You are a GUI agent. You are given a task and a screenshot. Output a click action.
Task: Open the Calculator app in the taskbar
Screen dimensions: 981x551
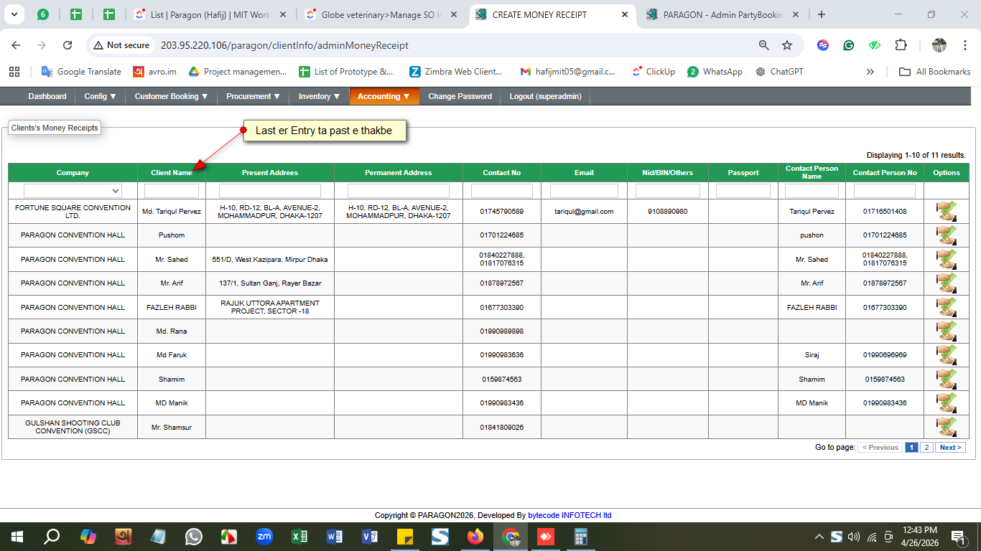click(x=581, y=537)
